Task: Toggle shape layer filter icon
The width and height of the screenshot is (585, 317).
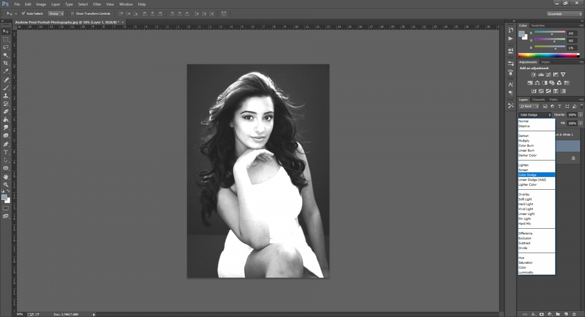Action: click(566, 106)
